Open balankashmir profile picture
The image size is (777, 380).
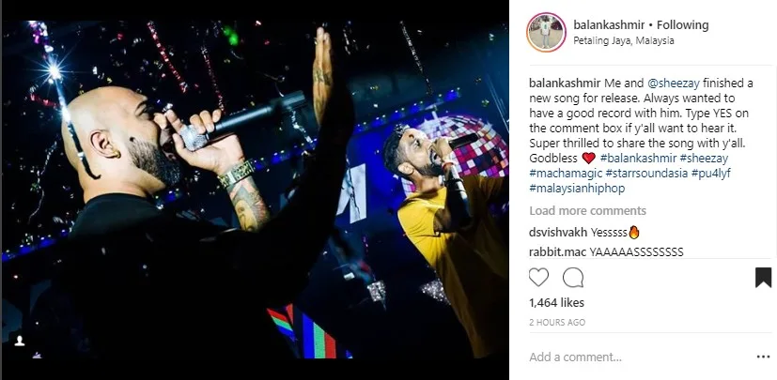pos(546,32)
